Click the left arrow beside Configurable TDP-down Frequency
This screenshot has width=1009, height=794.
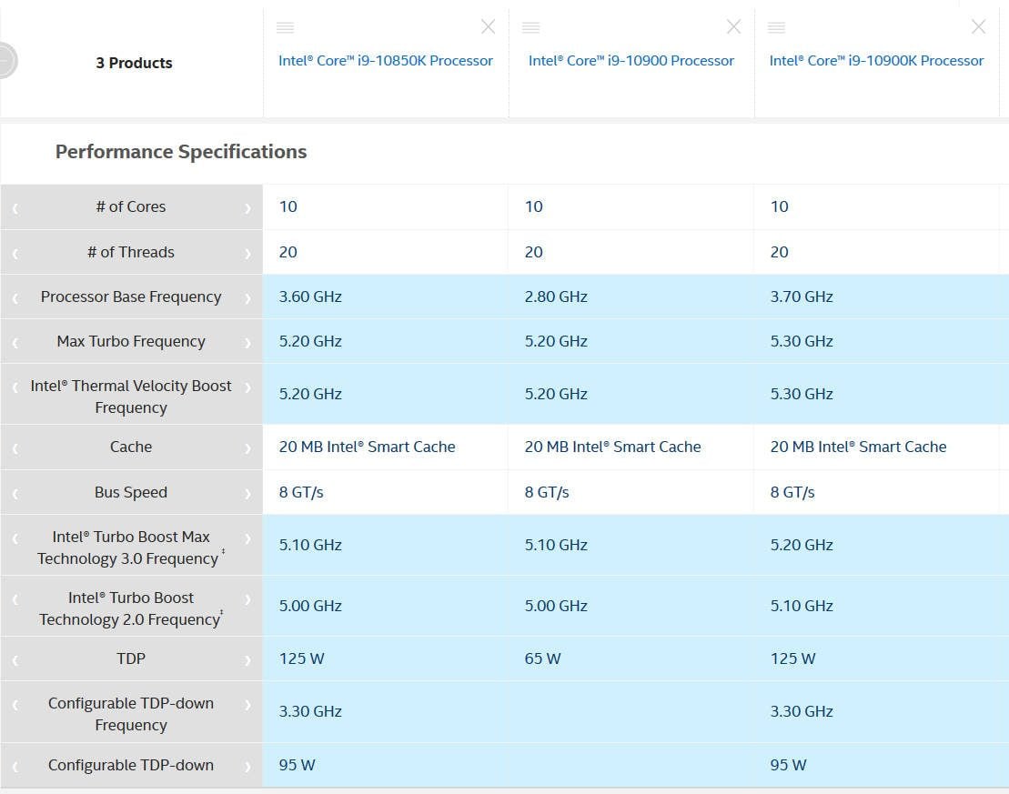15,705
